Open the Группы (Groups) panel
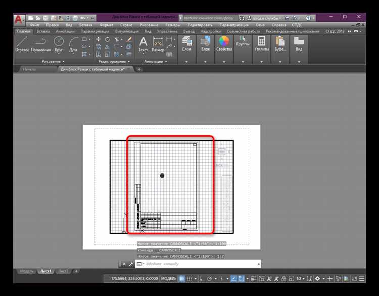This screenshot has height=296, width=379. 243,41
